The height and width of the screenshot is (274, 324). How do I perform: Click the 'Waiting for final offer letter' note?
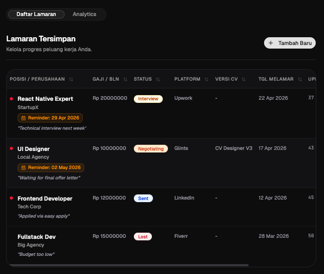point(49,178)
